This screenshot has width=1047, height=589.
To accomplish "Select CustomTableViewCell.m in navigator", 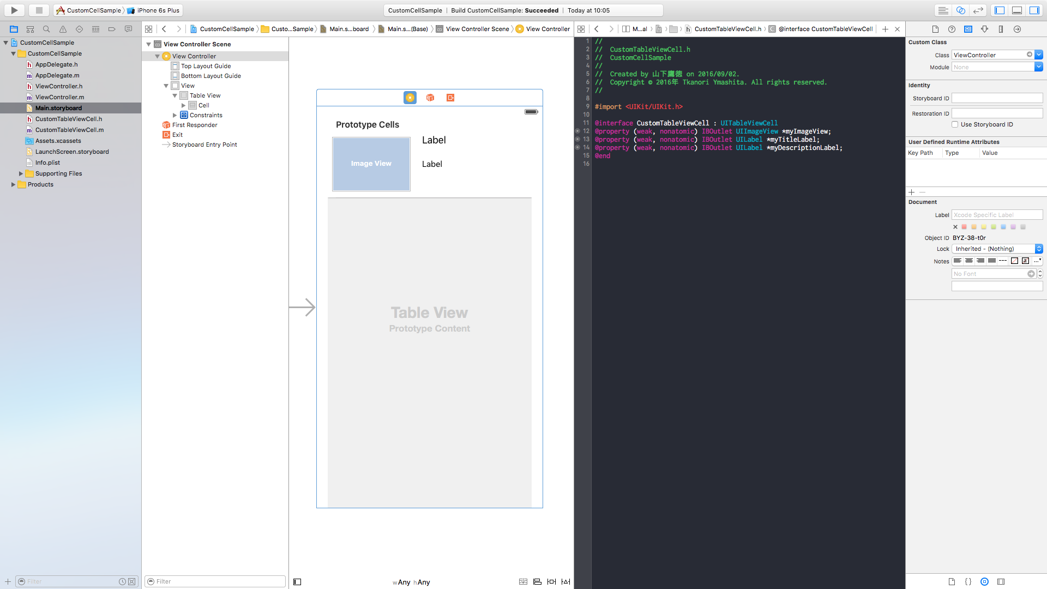I will tap(69, 130).
